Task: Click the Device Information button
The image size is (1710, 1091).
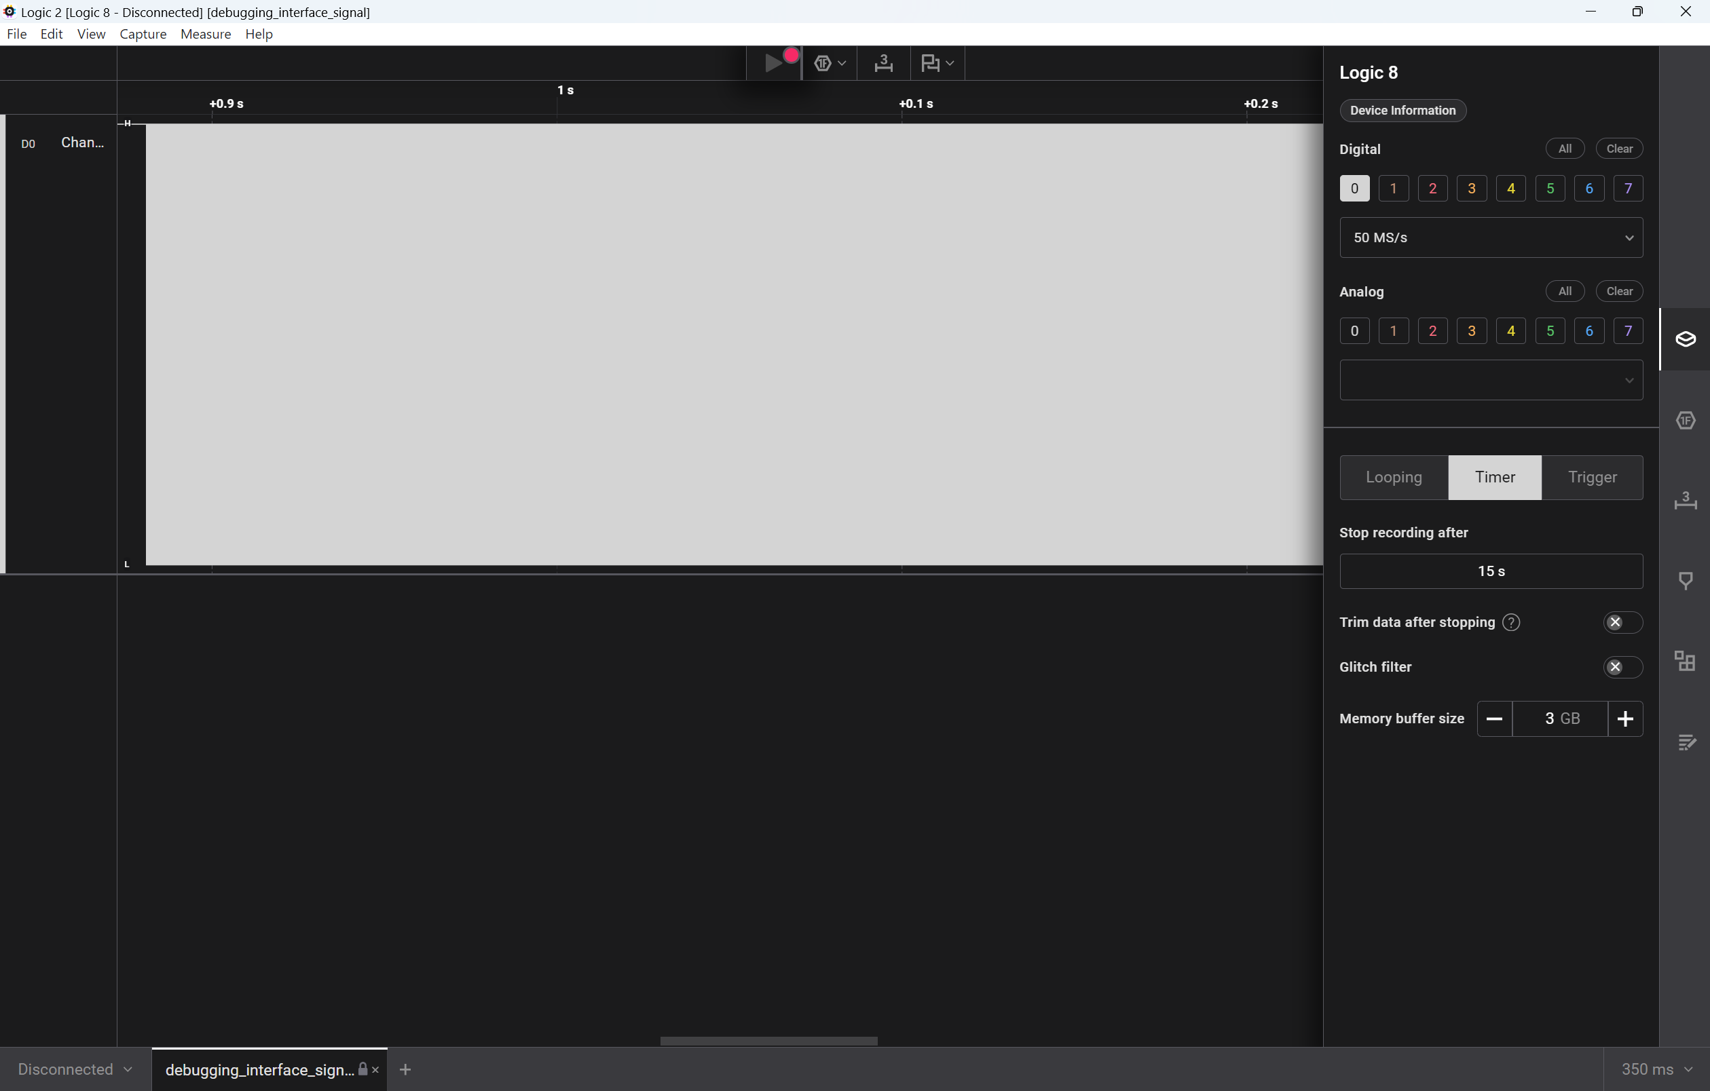Action: coord(1402,111)
